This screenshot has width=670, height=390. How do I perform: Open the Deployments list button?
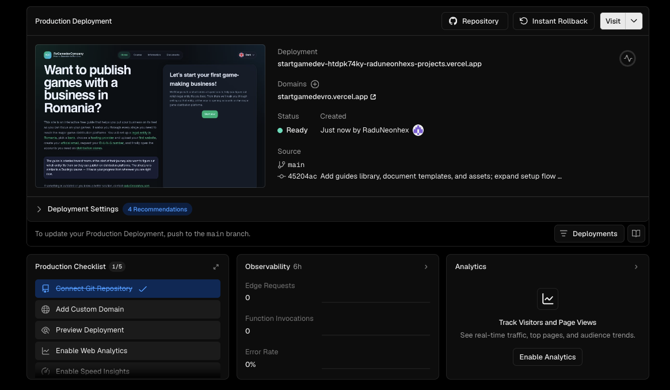click(589, 233)
